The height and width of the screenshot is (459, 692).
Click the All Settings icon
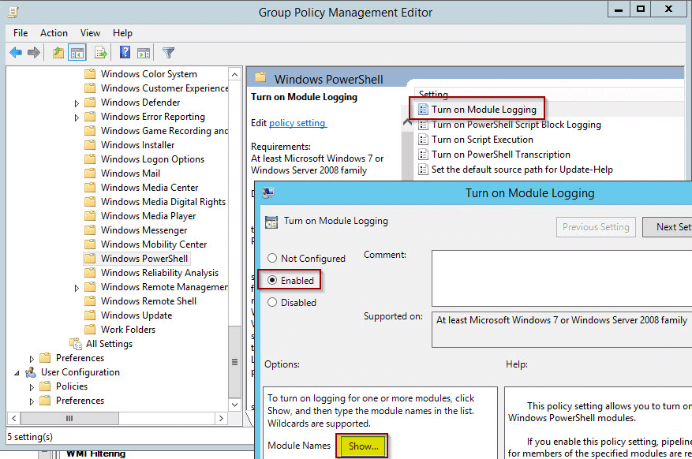(x=76, y=344)
